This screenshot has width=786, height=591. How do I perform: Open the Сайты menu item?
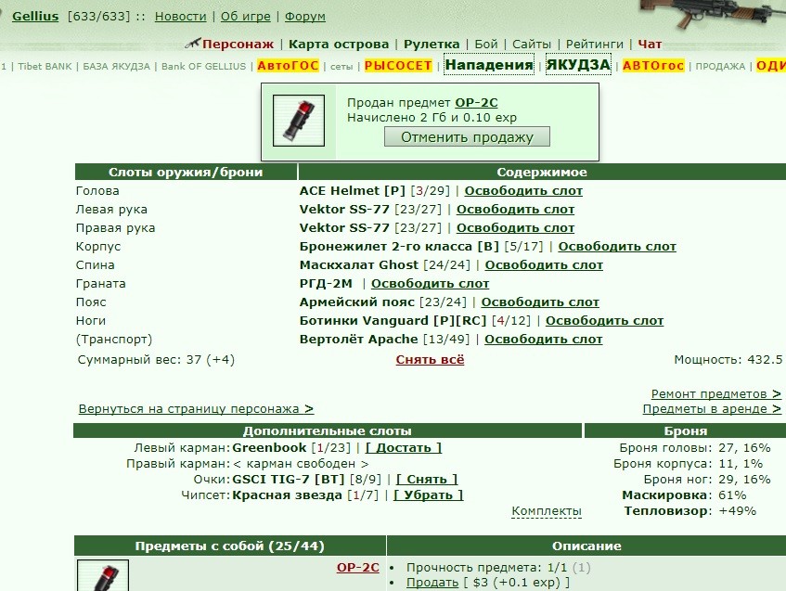tap(532, 45)
